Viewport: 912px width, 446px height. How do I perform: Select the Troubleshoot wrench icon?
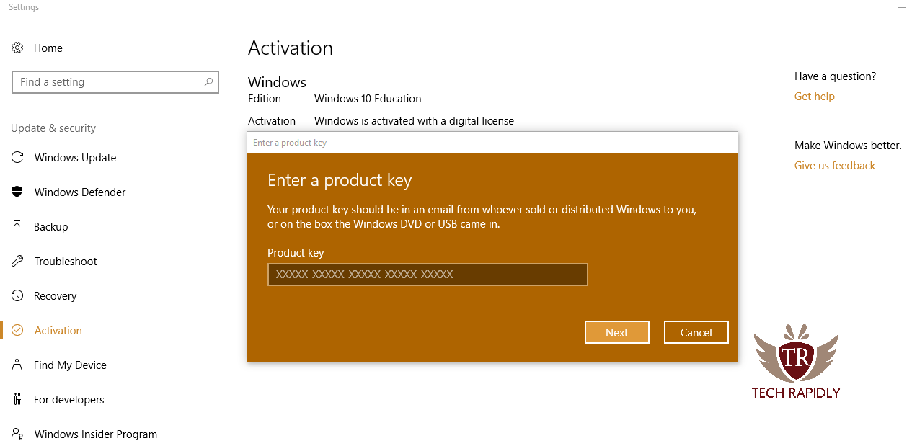pyautogui.click(x=17, y=261)
